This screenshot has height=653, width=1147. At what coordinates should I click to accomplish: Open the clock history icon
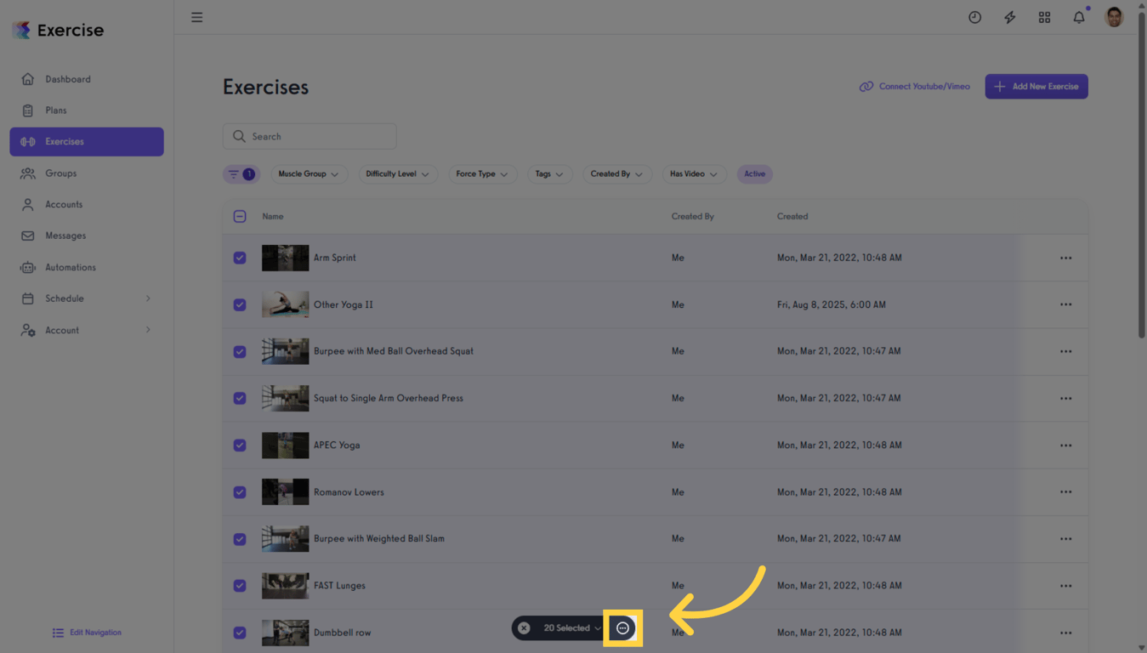pos(974,17)
